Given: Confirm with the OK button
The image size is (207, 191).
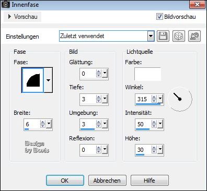Looking at the screenshot, I should 65,181.
